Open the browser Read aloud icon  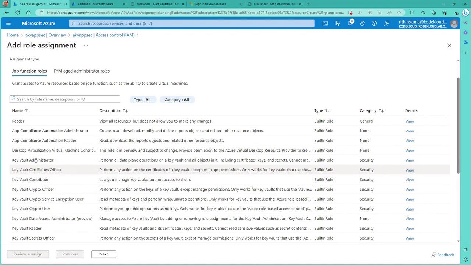coord(389,13)
